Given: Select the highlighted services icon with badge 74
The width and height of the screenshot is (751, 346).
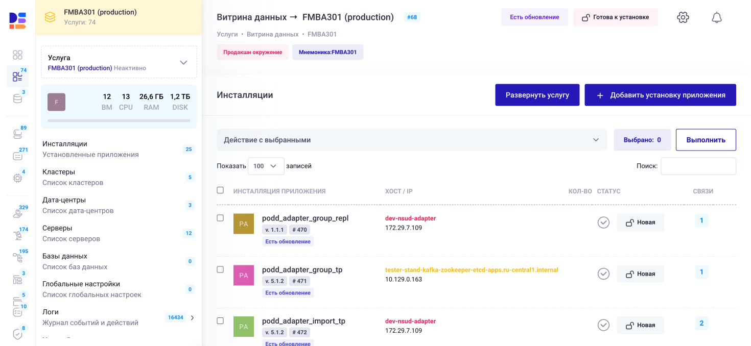Looking at the screenshot, I should click(17, 77).
